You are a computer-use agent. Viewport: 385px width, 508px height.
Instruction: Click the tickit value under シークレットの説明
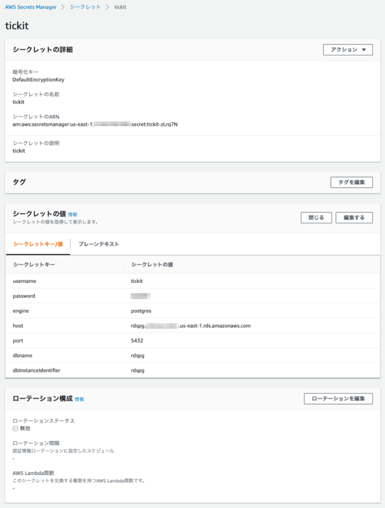pyautogui.click(x=19, y=150)
